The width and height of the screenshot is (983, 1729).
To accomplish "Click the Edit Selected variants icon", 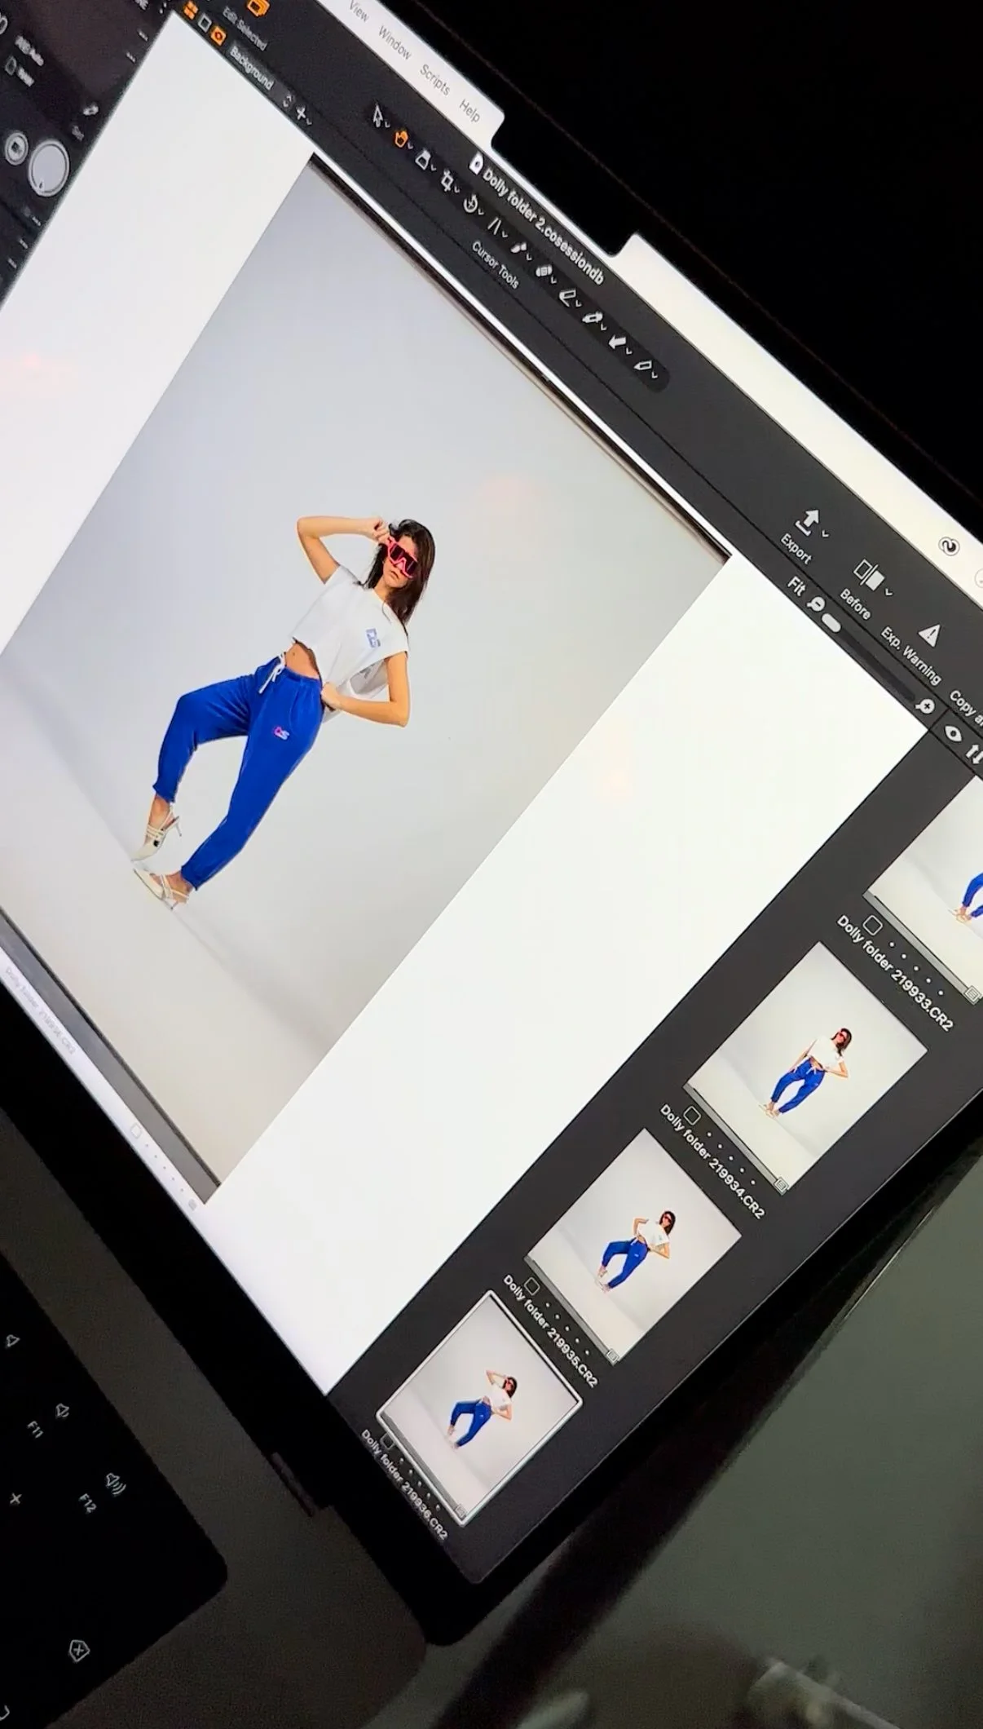I will point(258,7).
